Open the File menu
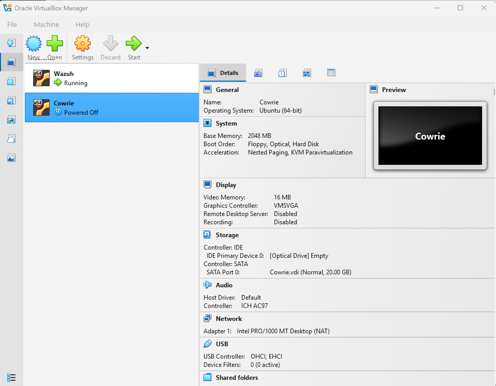 [x=12, y=24]
